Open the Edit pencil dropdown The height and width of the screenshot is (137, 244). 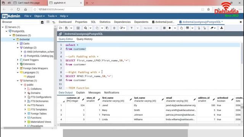tap(122, 28)
